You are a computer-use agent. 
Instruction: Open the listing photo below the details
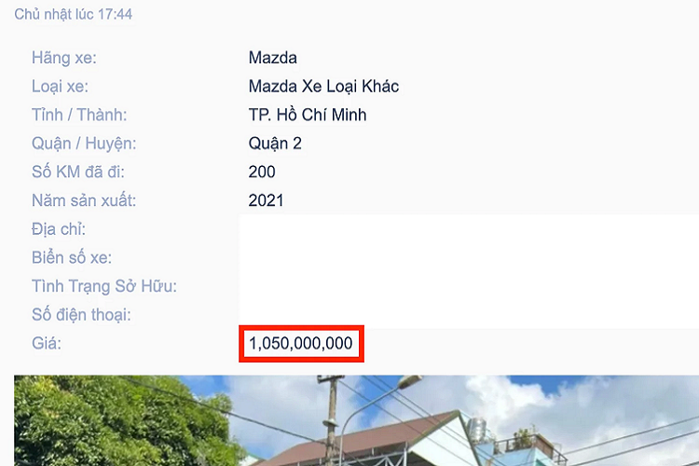coord(356,420)
